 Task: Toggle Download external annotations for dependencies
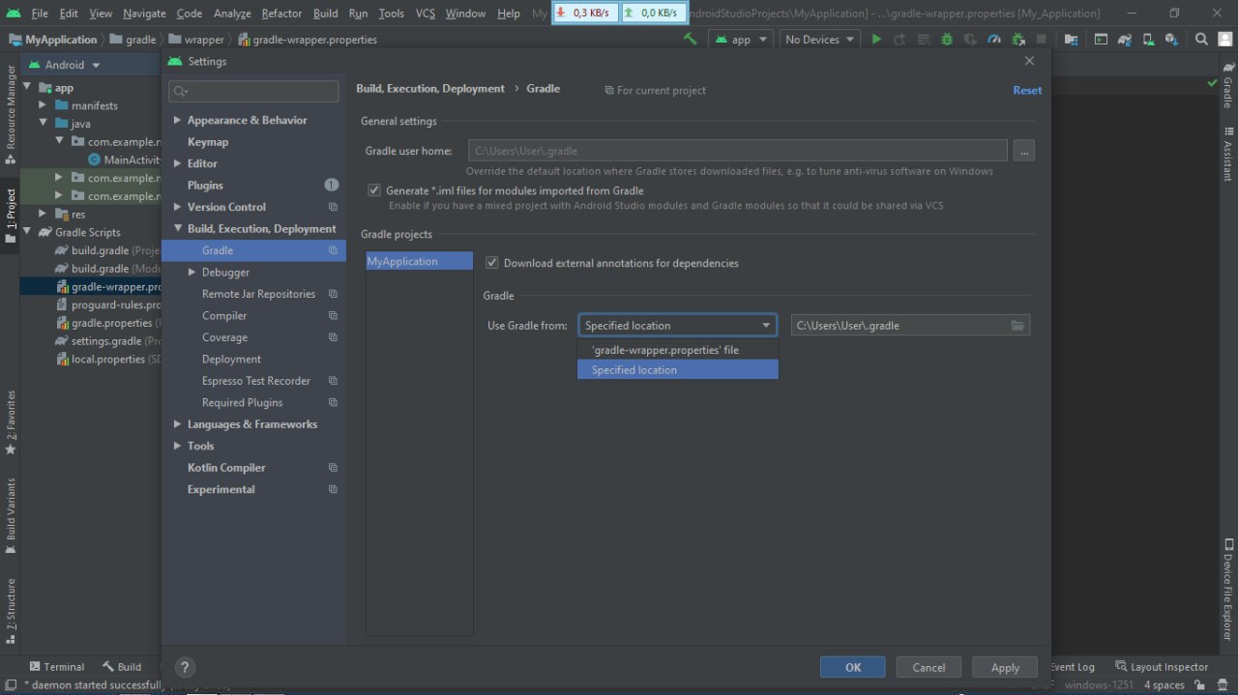(491, 263)
